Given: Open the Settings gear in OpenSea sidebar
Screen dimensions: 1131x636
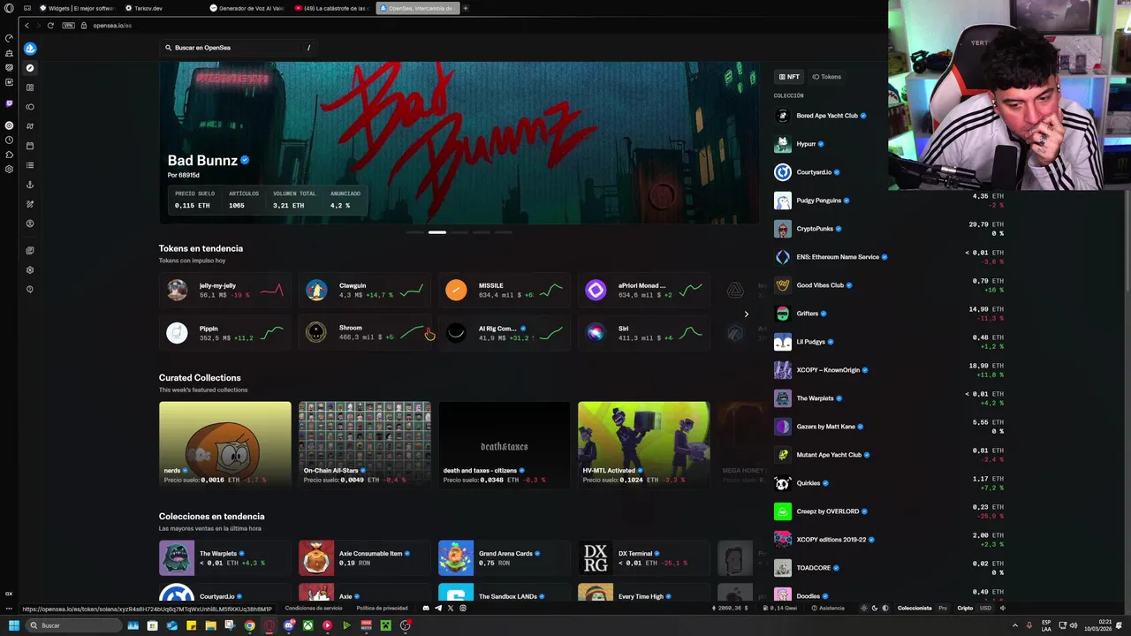Looking at the screenshot, I should click(x=30, y=270).
